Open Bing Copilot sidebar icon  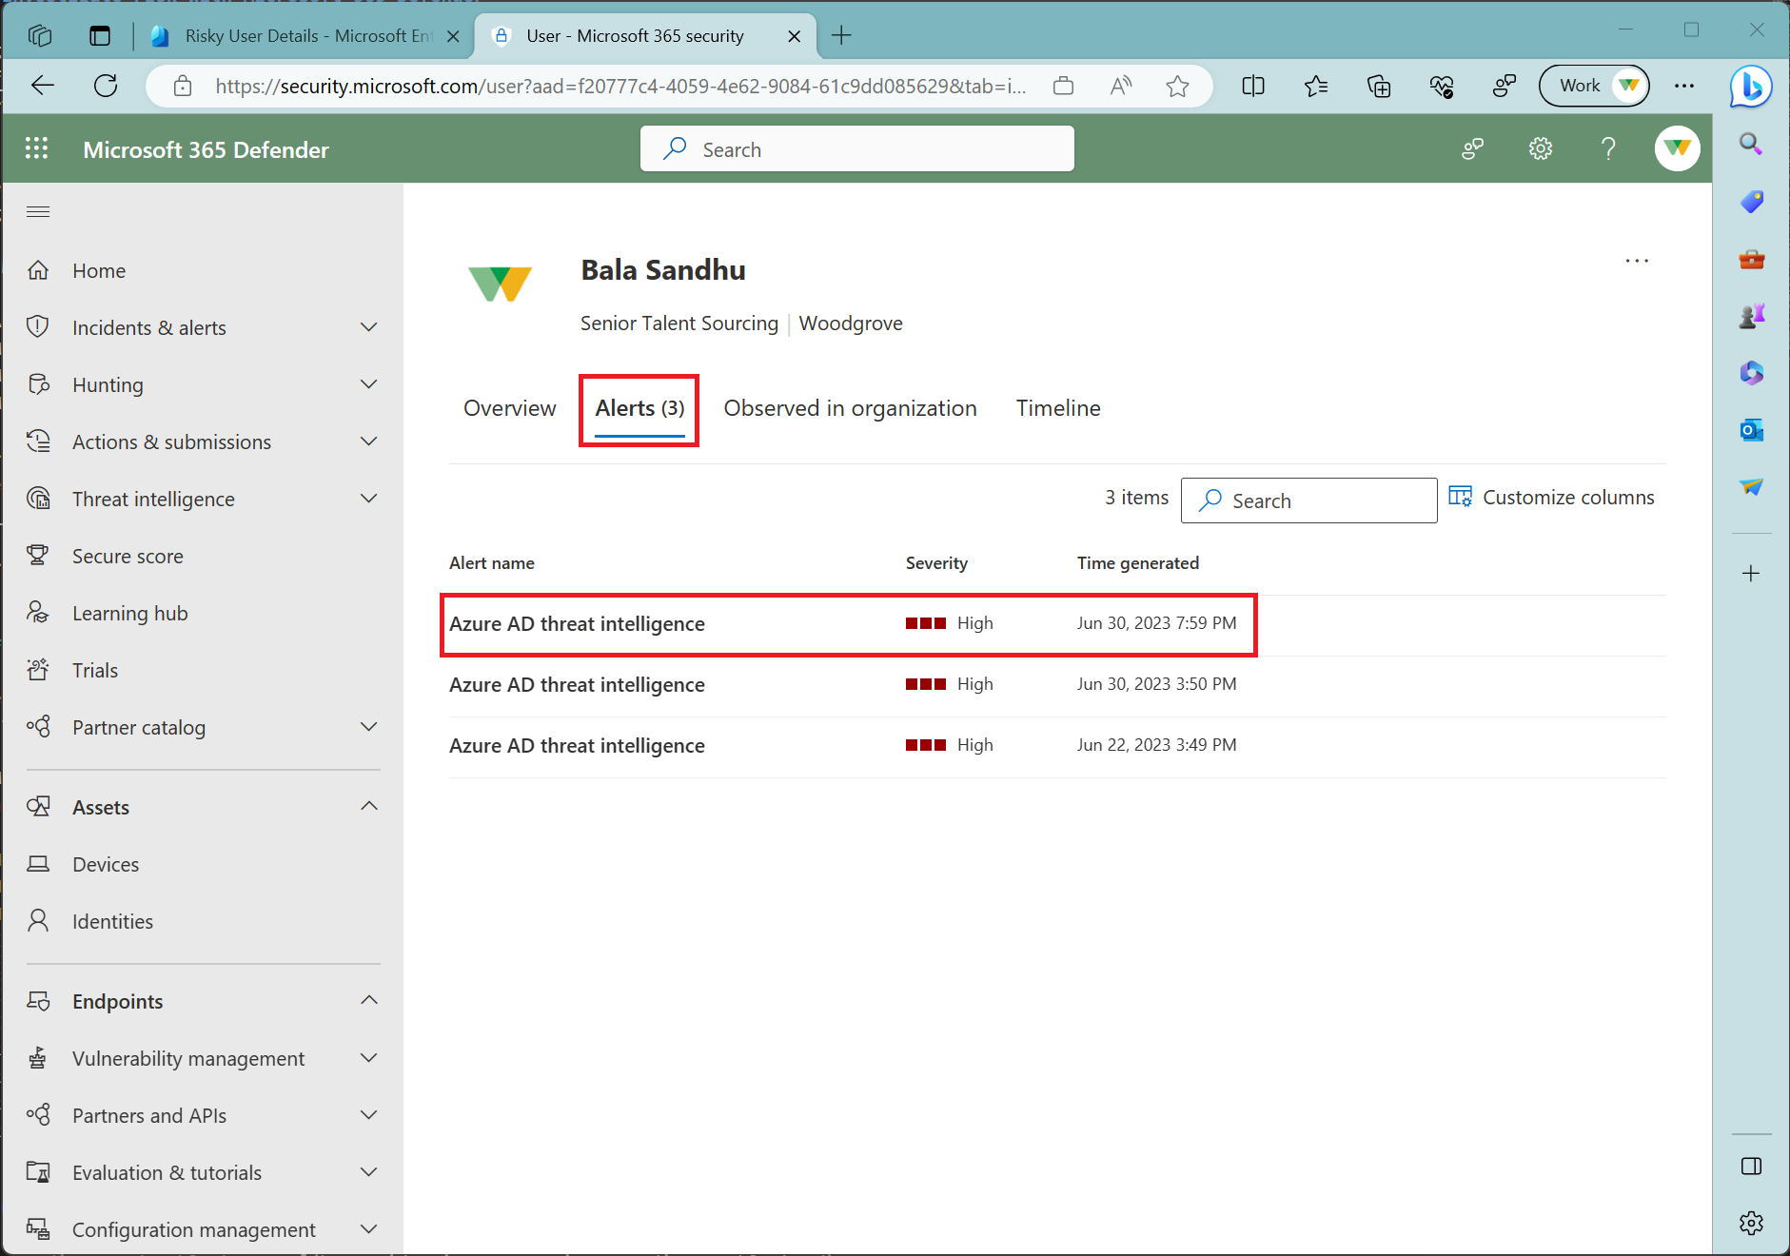click(1751, 87)
